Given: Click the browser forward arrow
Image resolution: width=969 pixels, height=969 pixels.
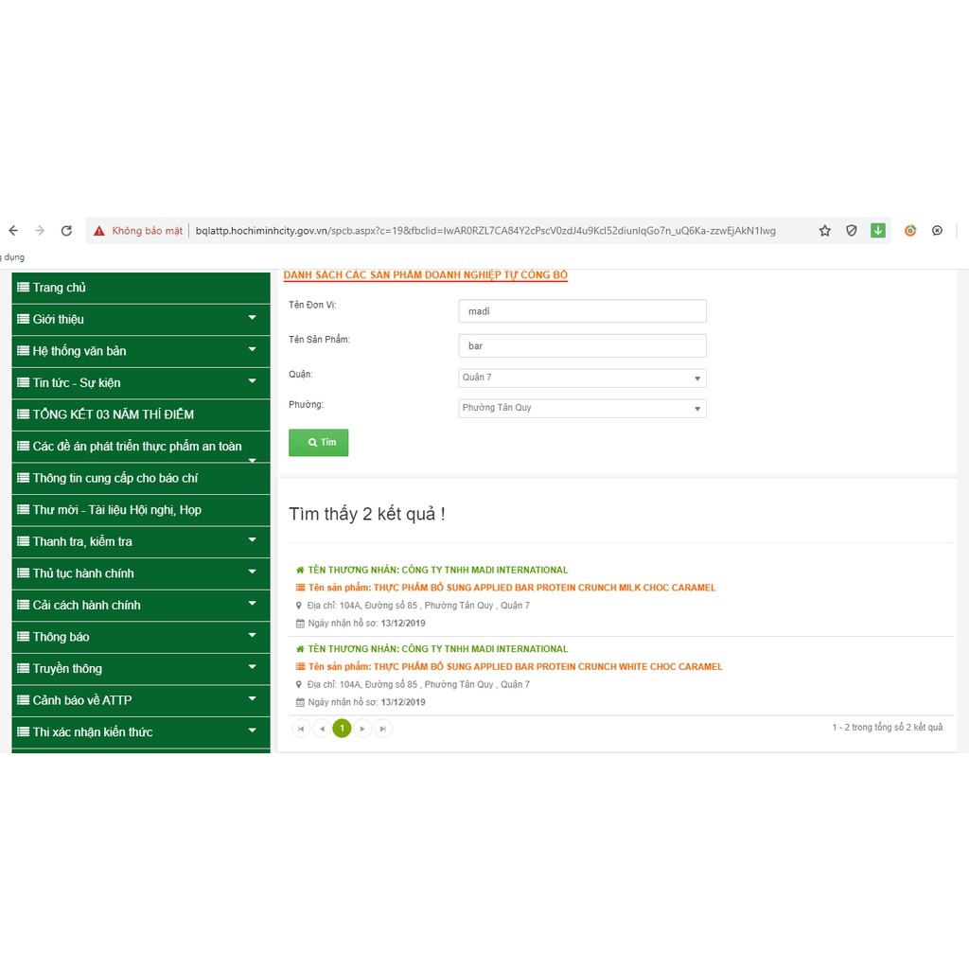Looking at the screenshot, I should (40, 231).
